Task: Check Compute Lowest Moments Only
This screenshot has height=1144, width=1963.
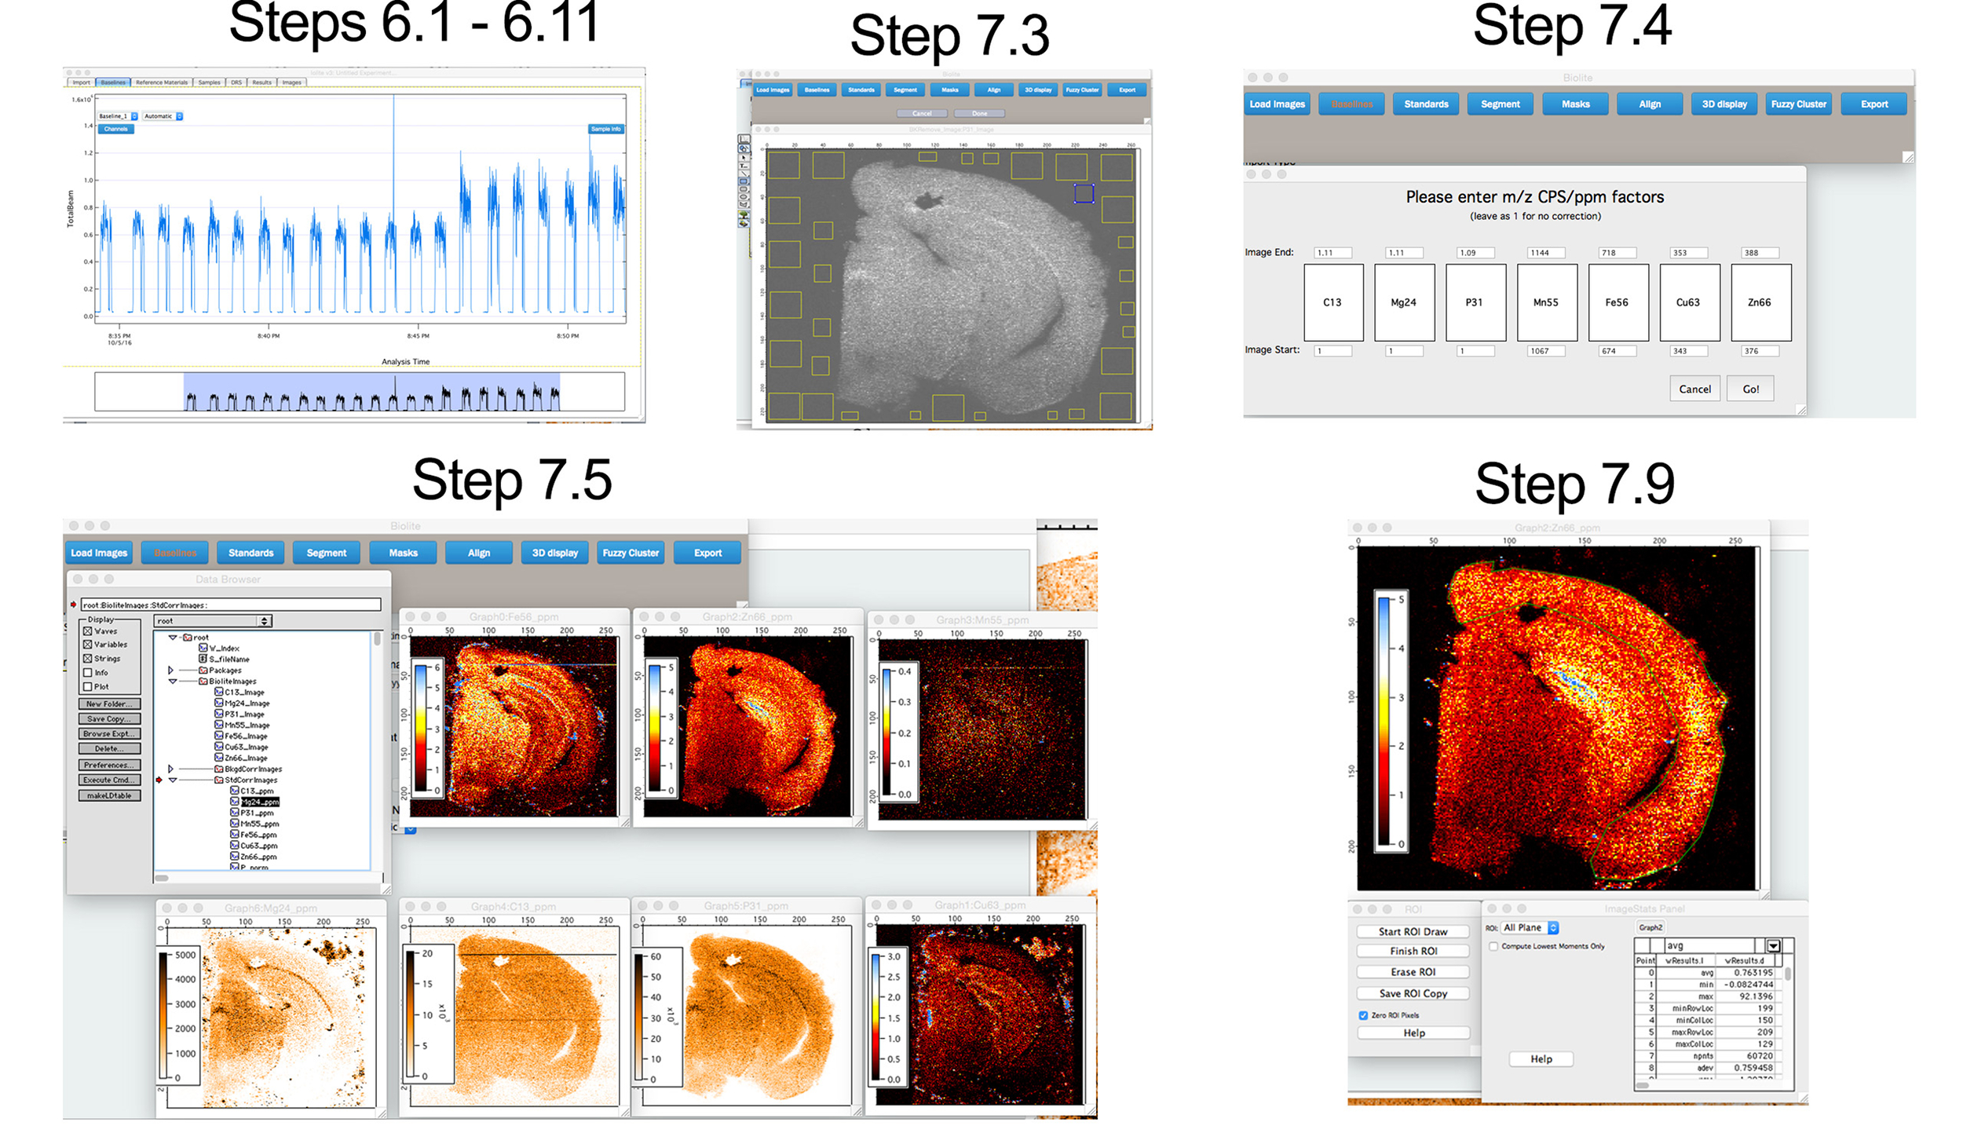Action: pos(1493,946)
